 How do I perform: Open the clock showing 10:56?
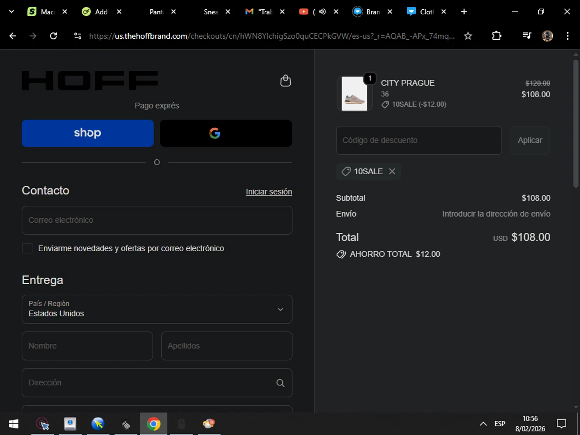[530, 424]
